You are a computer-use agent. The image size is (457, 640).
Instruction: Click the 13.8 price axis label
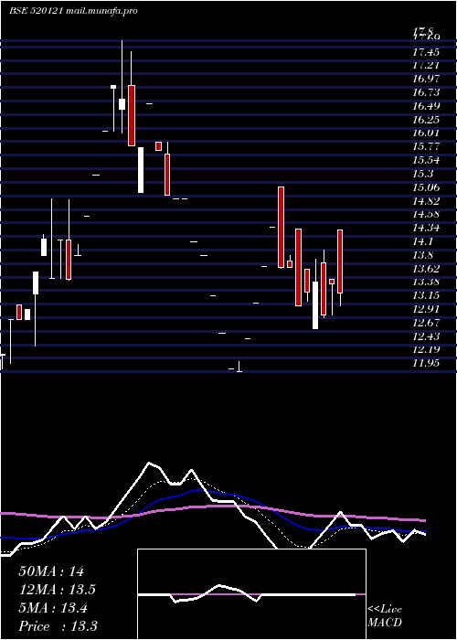422,255
